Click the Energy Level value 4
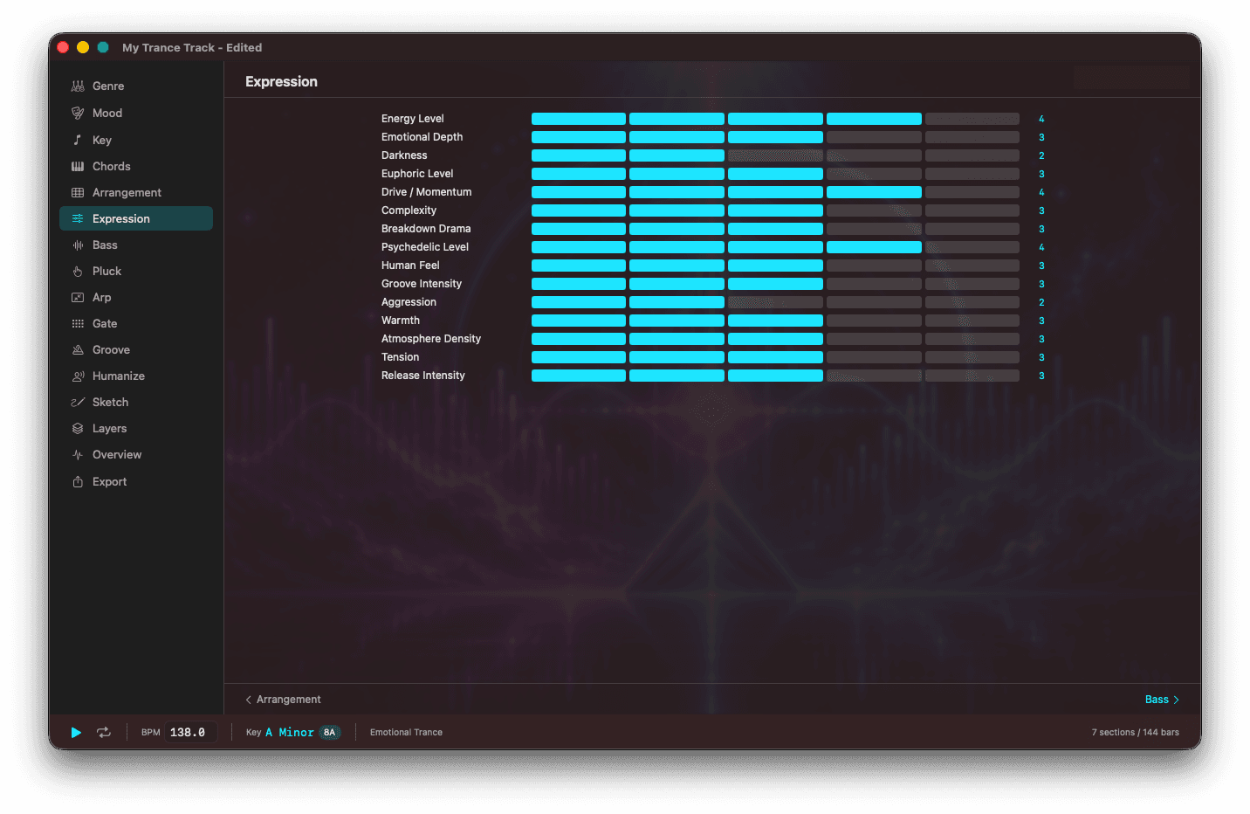 [1041, 119]
